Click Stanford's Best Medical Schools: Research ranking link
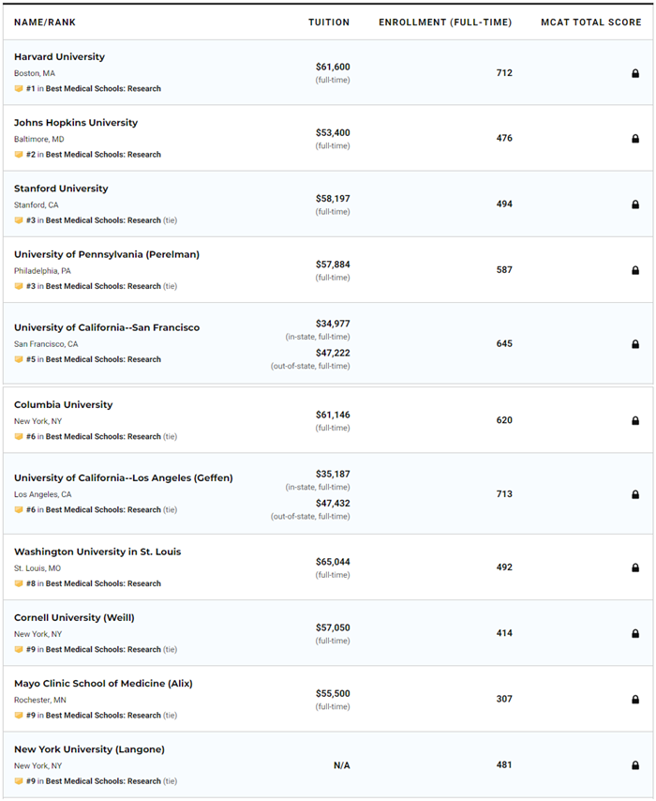The image size is (656, 801). (x=103, y=220)
